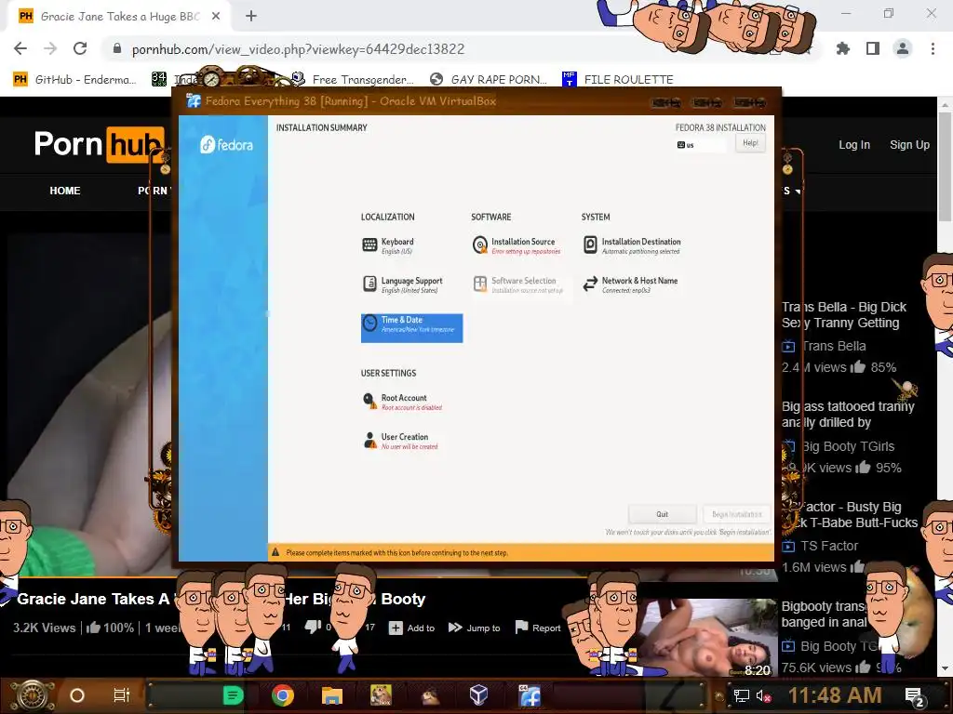Click Sign Up on the website
This screenshot has height=714, width=953.
(x=909, y=145)
